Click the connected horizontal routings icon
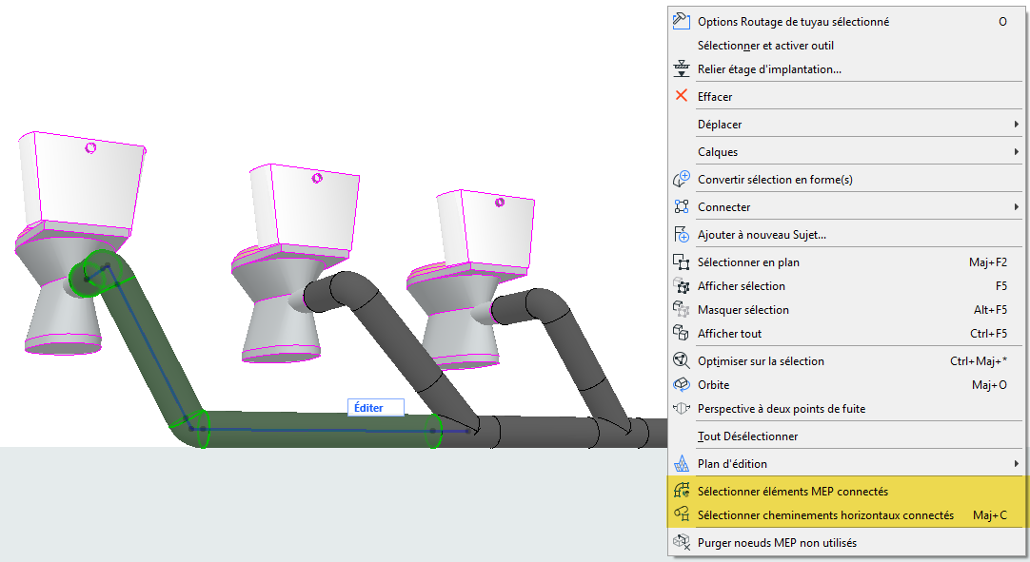Viewport: 1030px width, 562px height. 682,514
